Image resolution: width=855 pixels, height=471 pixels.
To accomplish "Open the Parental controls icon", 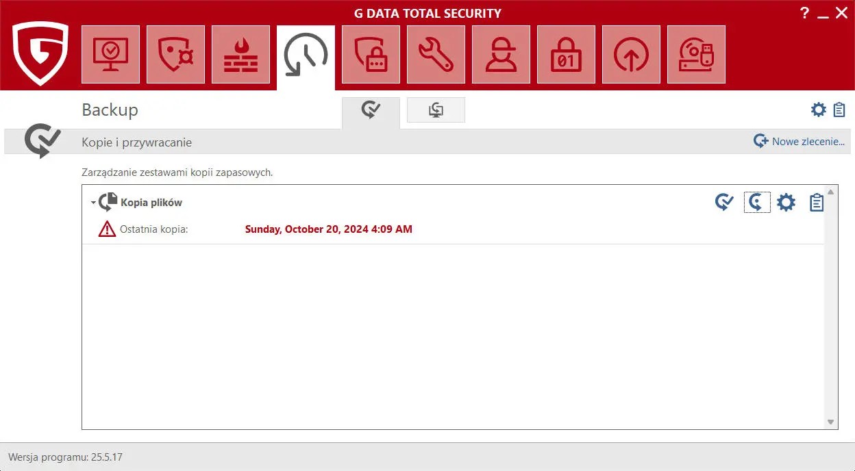I will [x=501, y=55].
